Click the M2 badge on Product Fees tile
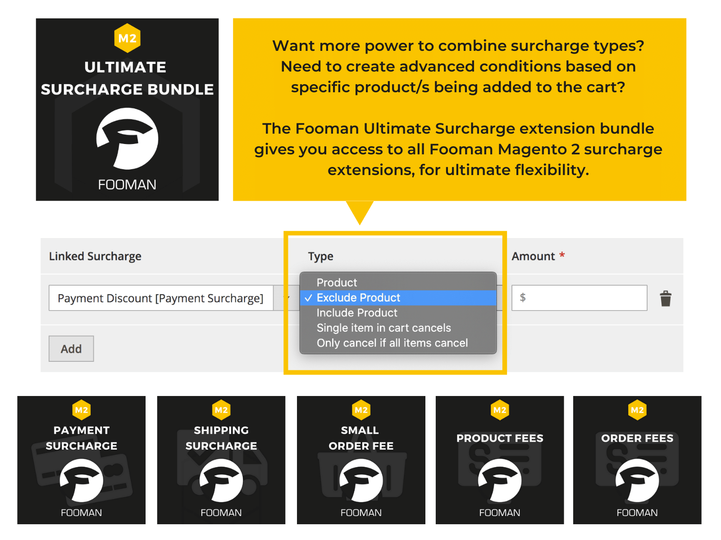Viewport: 721px width, 540px height. point(500,410)
